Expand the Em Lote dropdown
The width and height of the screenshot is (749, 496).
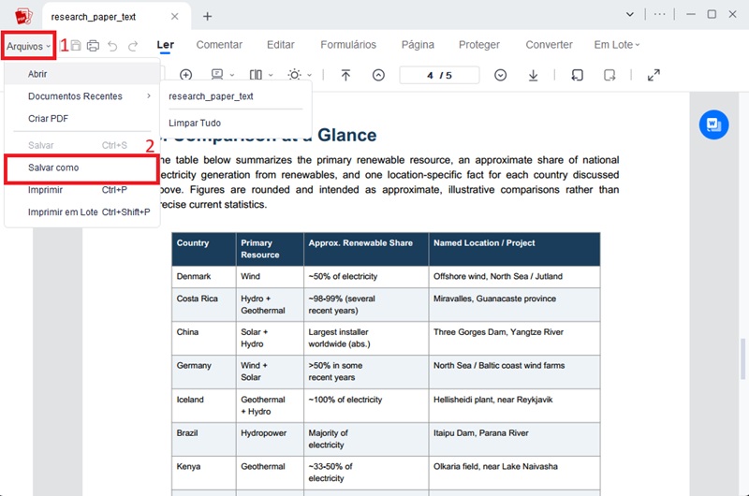616,45
